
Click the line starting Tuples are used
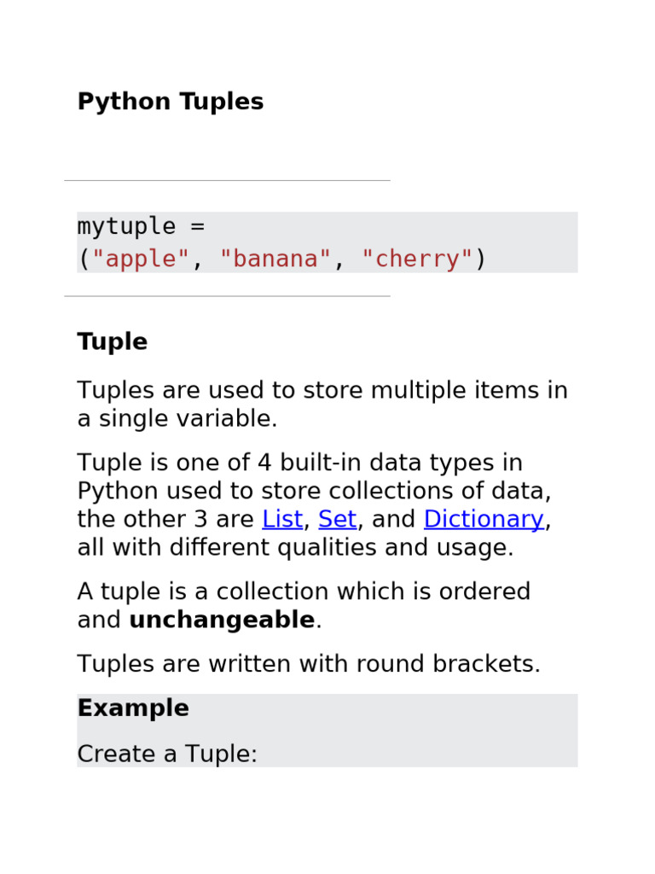click(322, 391)
